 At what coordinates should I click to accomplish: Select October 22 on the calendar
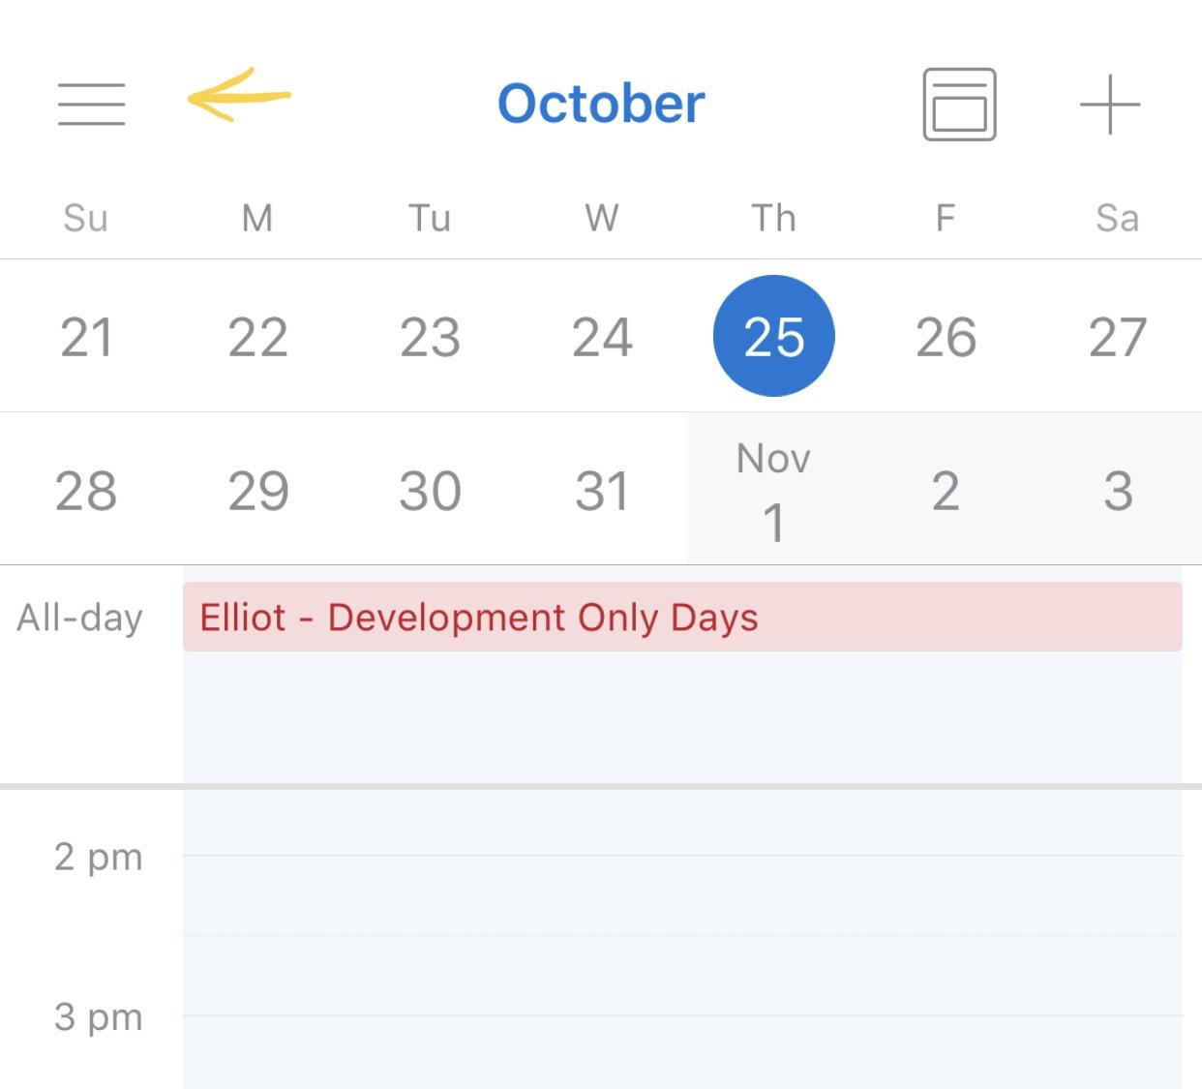257,336
